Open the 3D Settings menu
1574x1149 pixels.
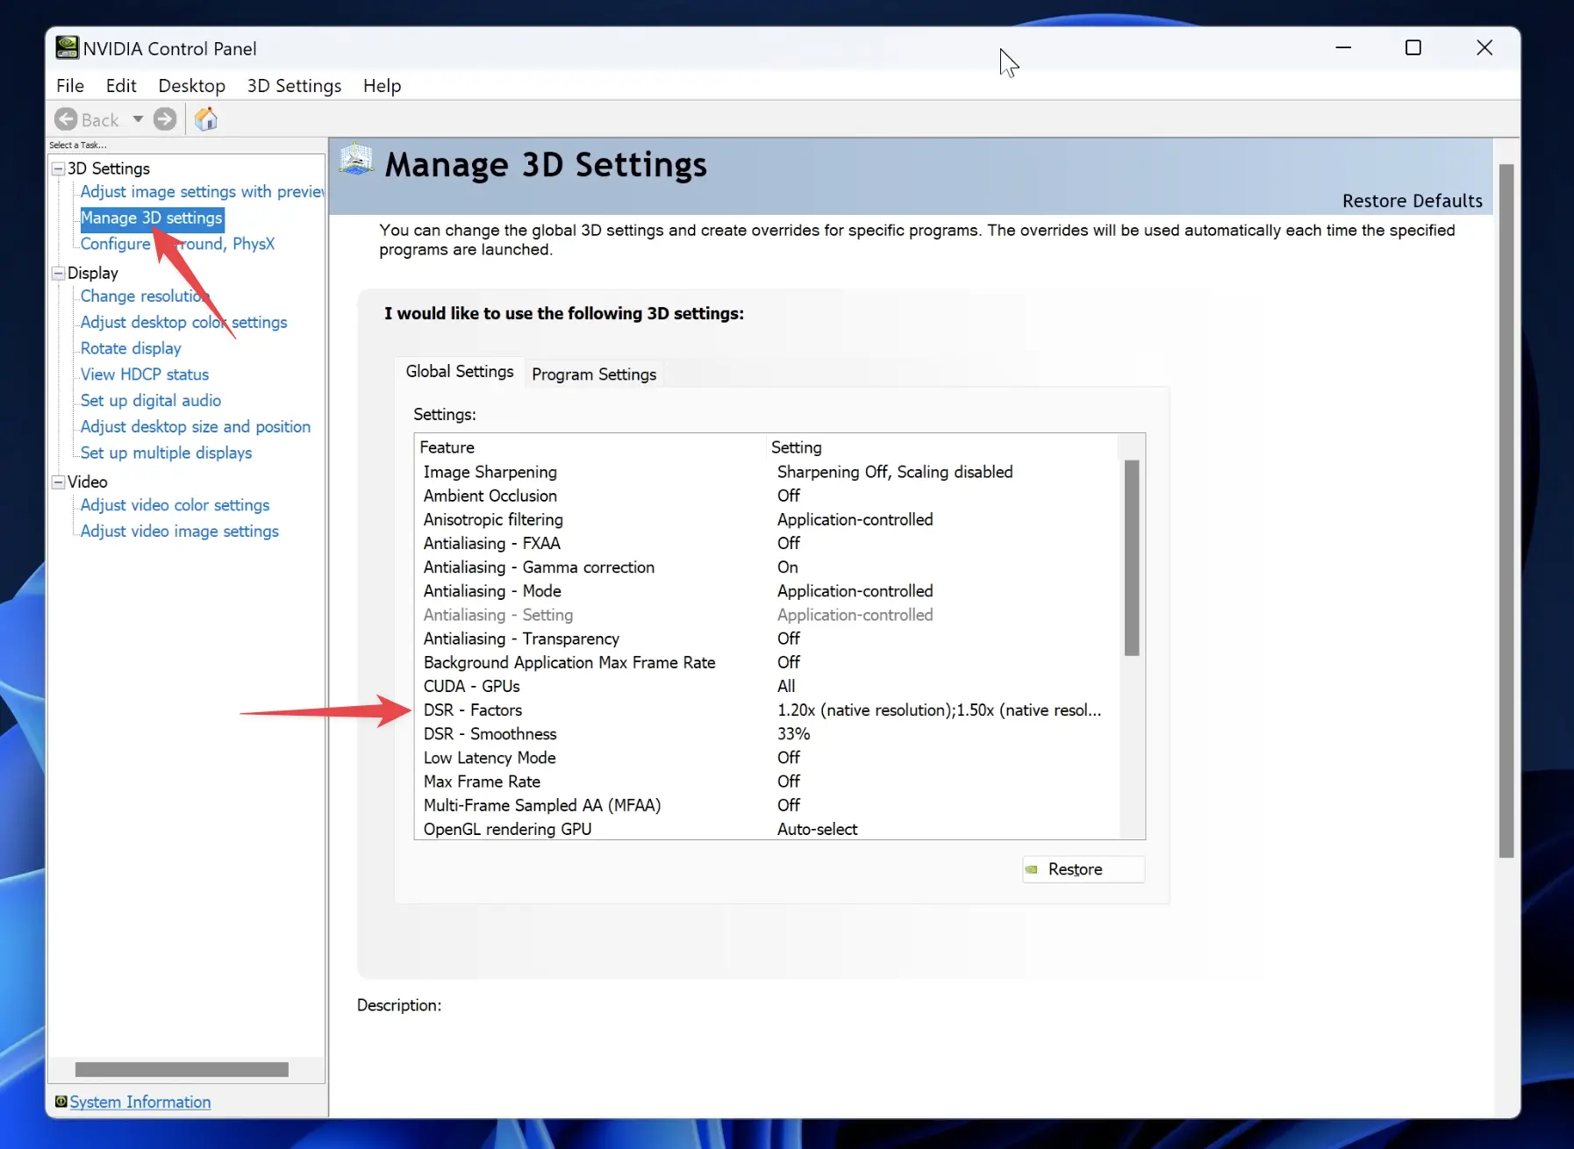click(294, 85)
